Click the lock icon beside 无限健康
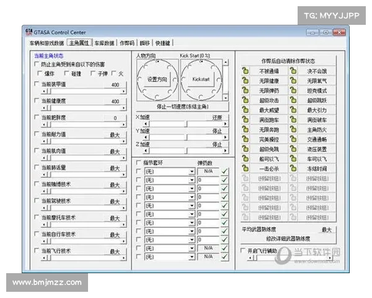 point(246,81)
